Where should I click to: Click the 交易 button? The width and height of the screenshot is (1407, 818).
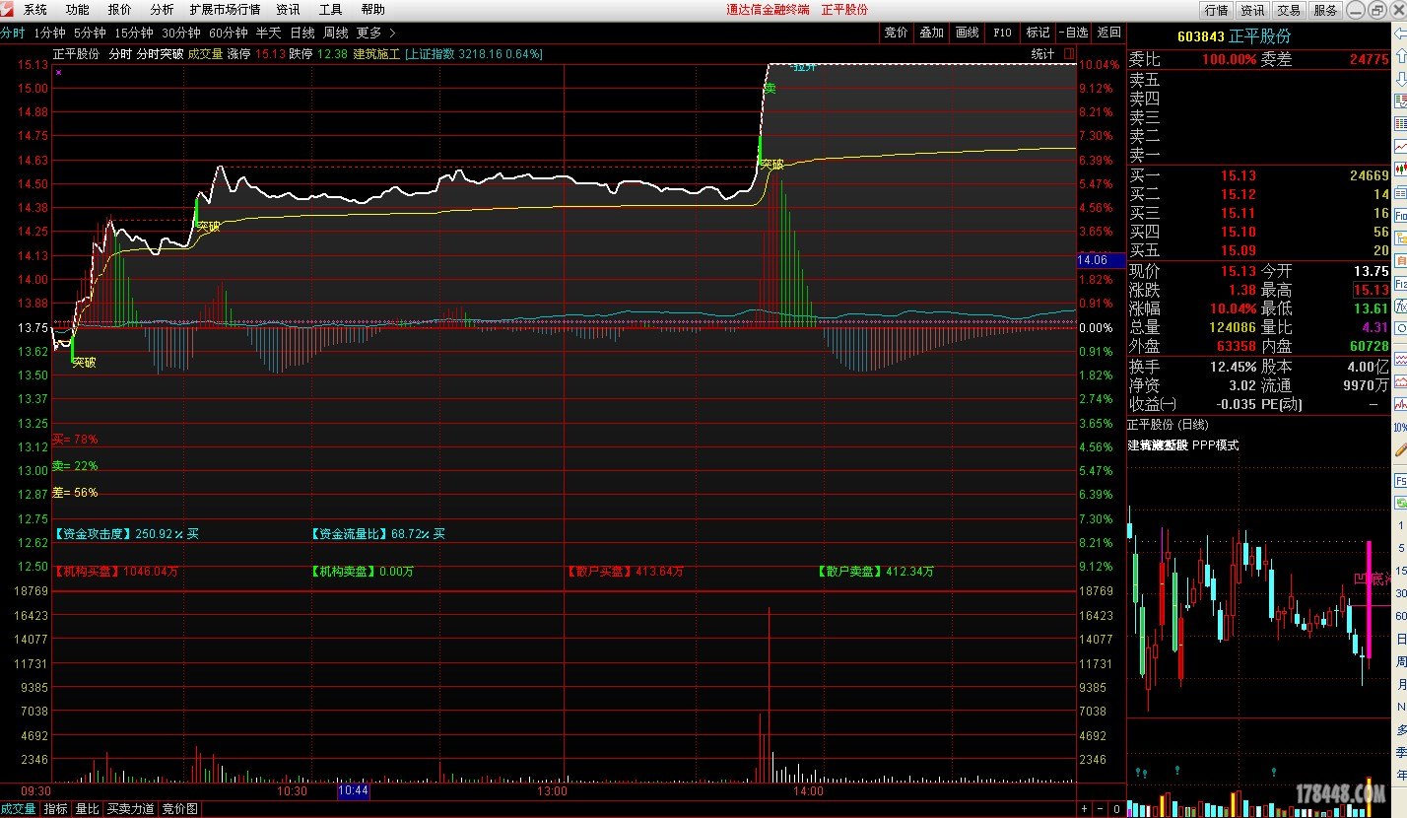click(1289, 10)
